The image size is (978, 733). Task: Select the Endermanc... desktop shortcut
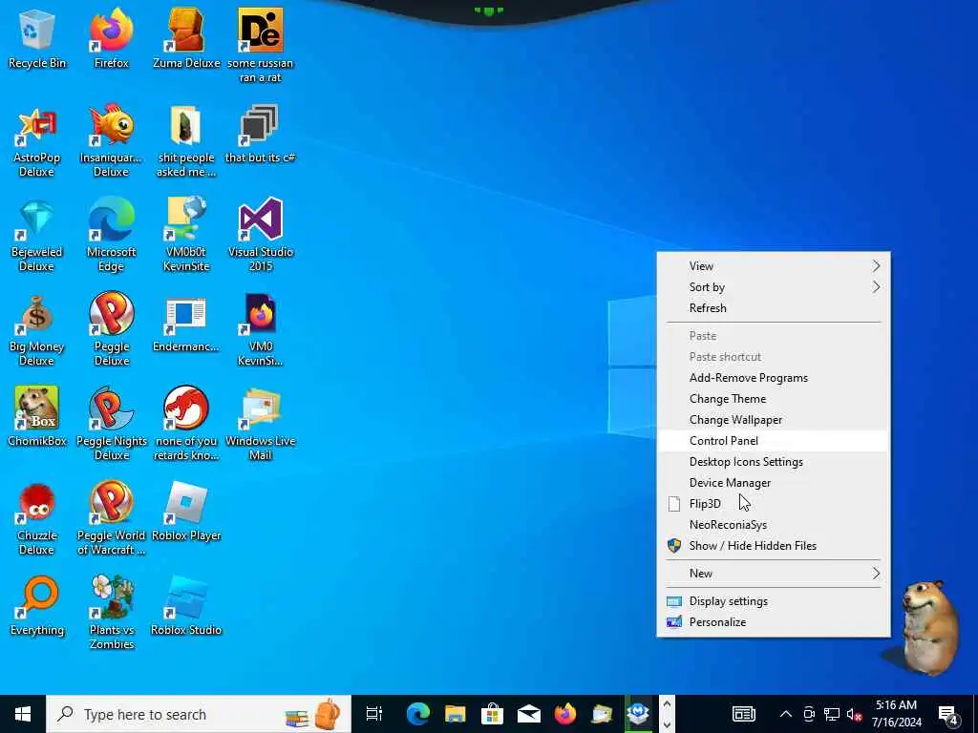[x=186, y=324]
